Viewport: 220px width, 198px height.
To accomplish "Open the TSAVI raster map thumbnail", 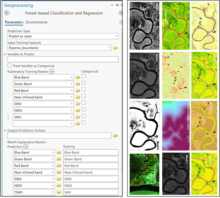I will point(204,174).
